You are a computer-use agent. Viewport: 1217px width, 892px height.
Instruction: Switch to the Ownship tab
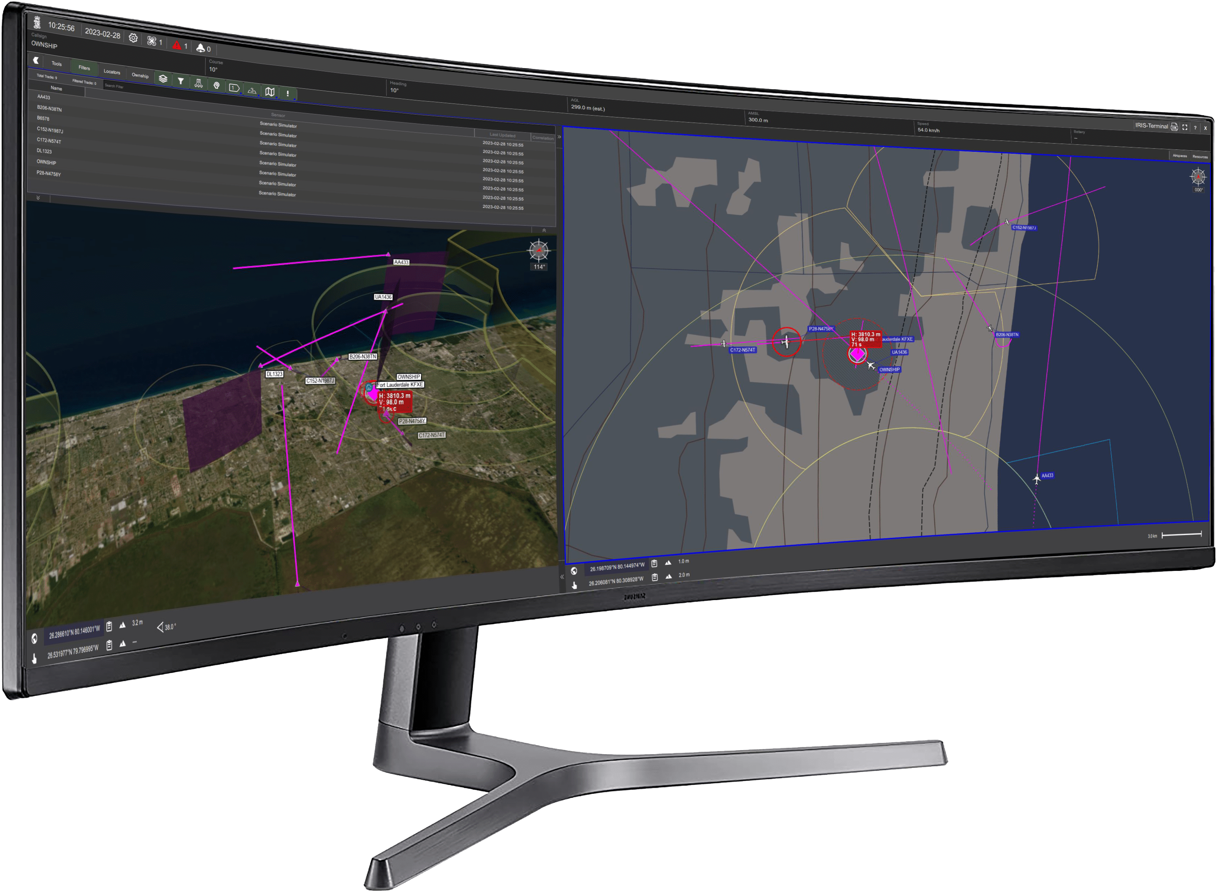click(140, 76)
